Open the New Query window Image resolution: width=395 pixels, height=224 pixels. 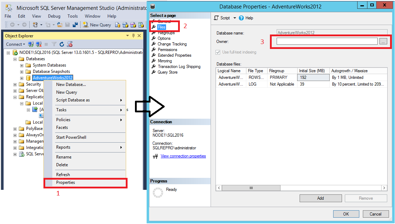point(96,25)
